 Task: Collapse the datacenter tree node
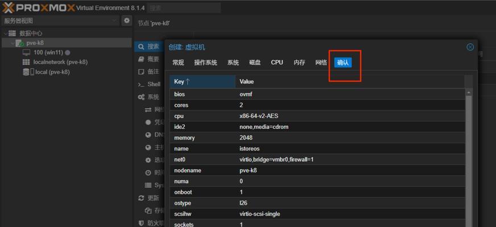coord(5,33)
